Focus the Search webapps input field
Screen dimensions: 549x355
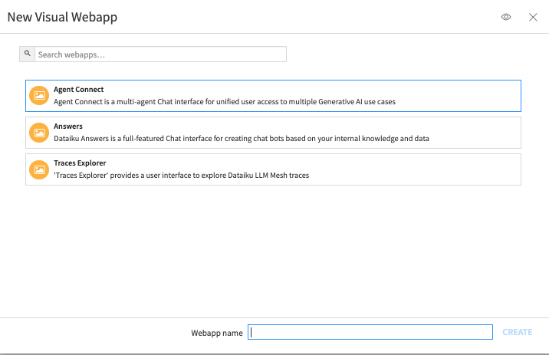(x=161, y=54)
